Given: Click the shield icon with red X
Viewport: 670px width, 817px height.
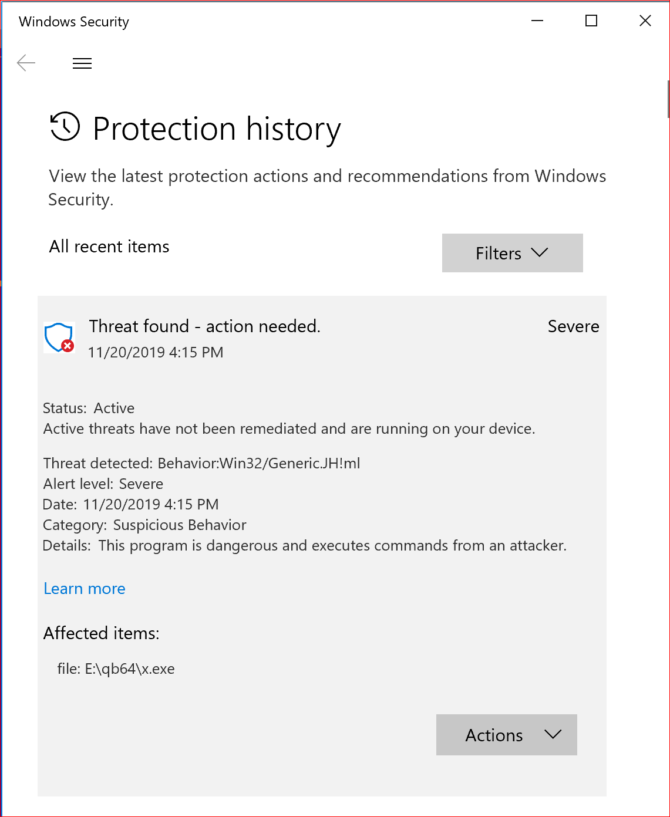Looking at the screenshot, I should click(x=59, y=338).
